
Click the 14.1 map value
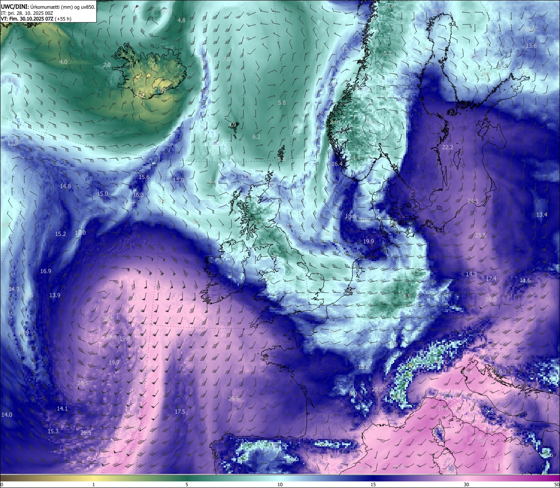click(62, 408)
